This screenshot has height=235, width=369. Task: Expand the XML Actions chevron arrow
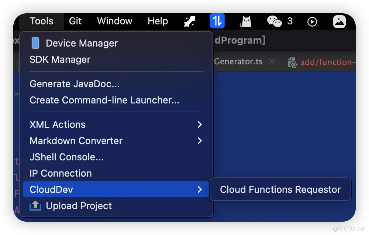(x=200, y=125)
